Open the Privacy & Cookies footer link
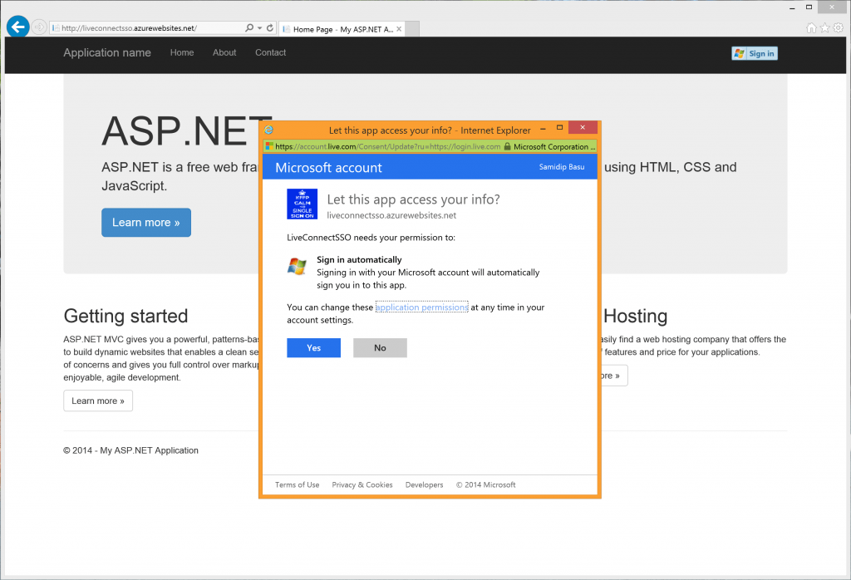 362,485
